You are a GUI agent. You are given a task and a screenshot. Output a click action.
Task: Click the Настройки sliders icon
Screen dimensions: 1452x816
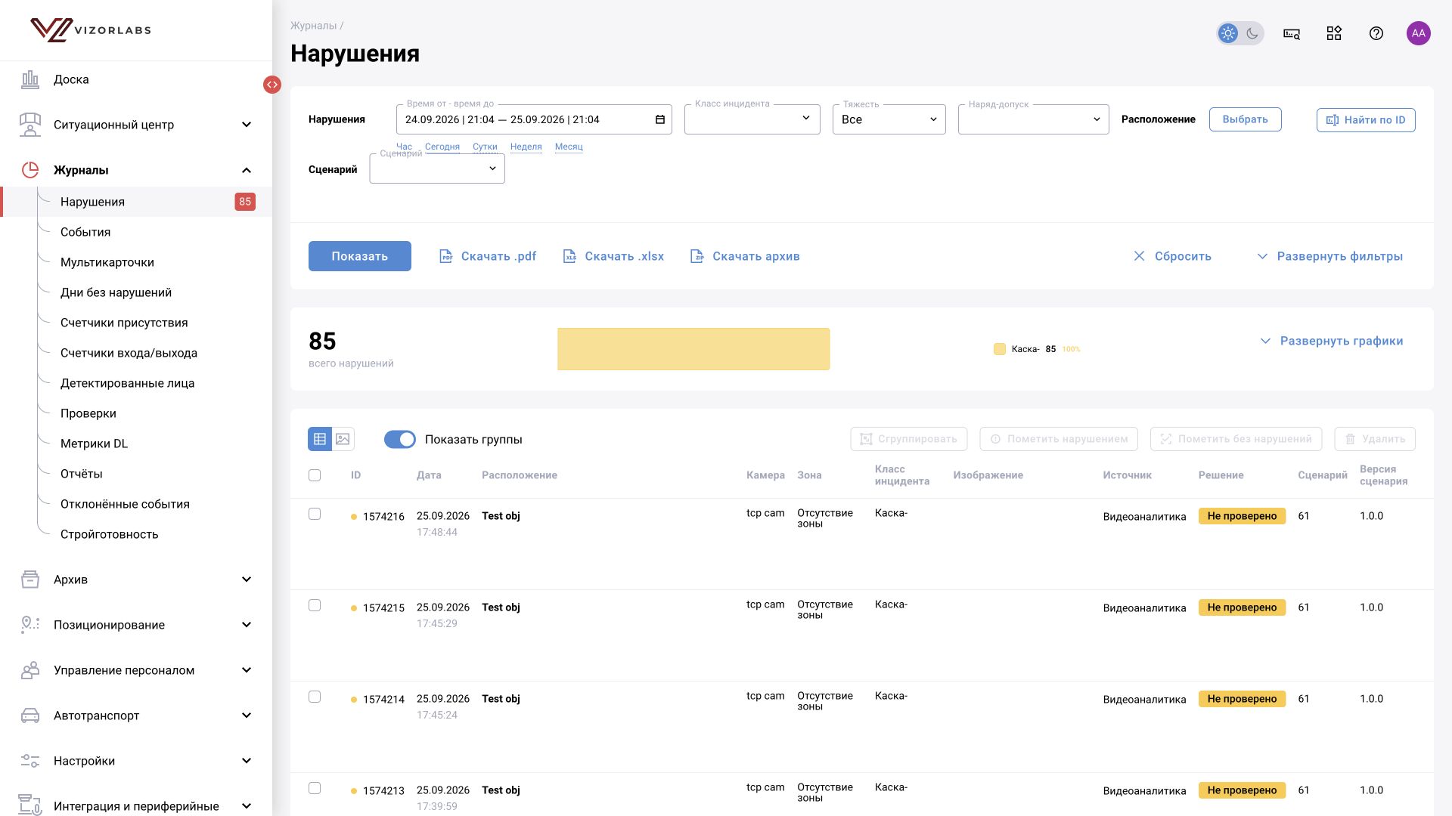[x=30, y=761]
